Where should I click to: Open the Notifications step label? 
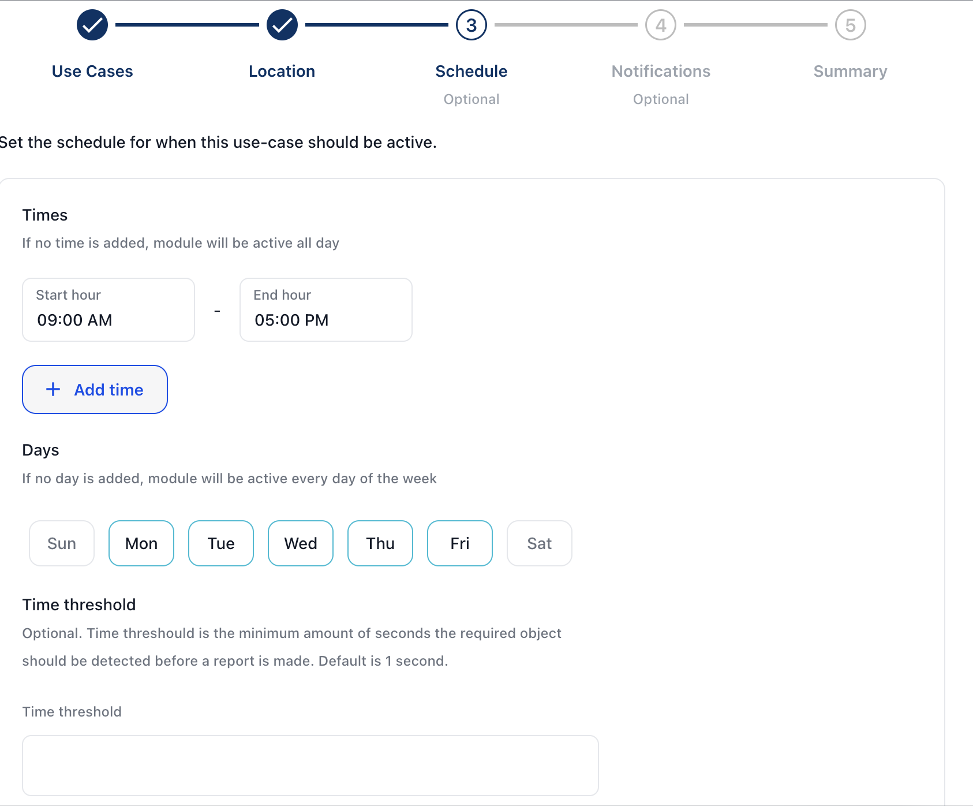661,71
